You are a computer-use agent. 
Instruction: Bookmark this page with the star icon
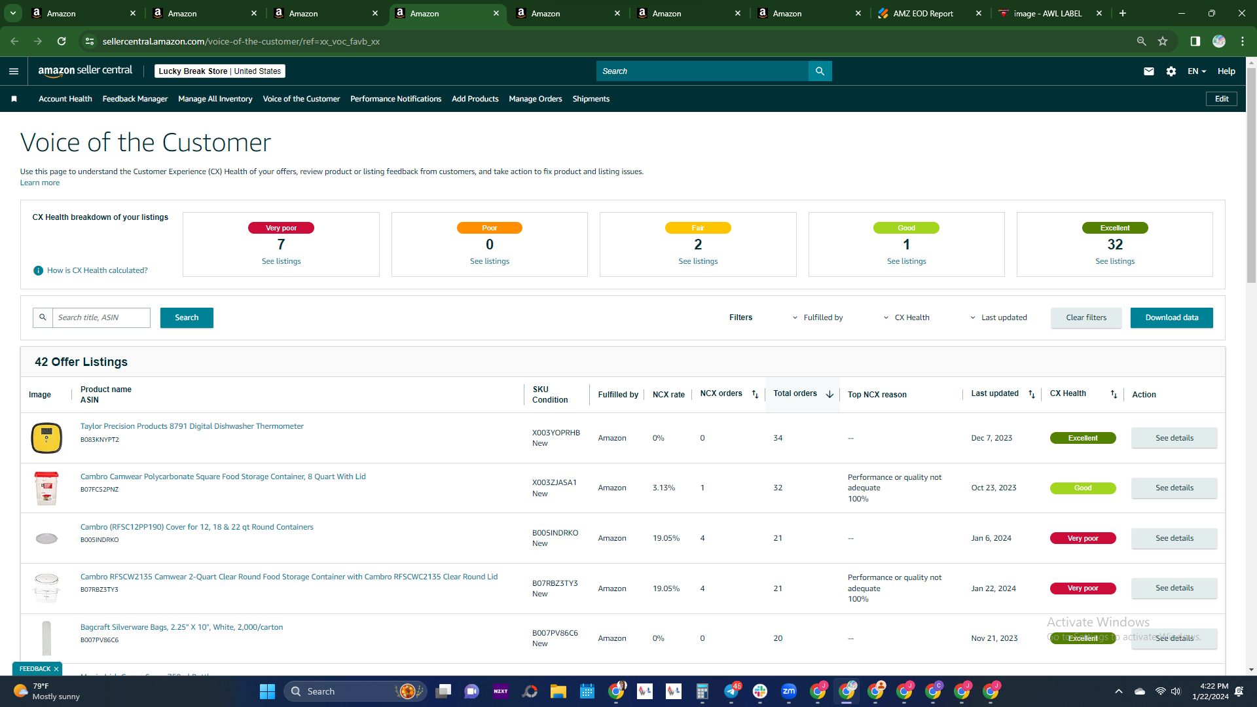click(1163, 41)
